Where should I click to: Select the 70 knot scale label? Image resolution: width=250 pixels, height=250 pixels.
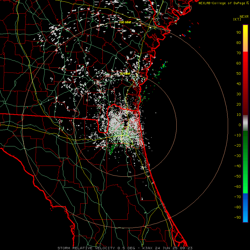239,53
